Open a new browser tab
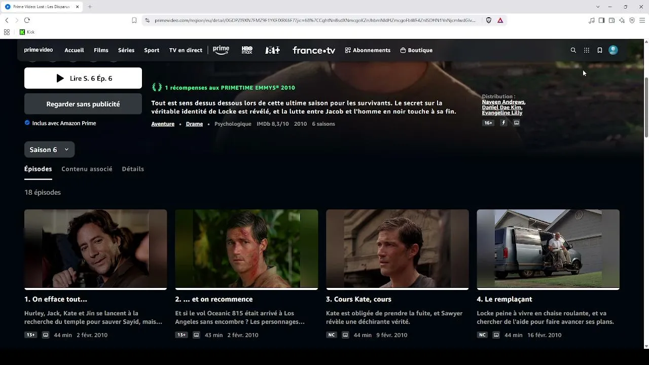Image resolution: width=649 pixels, height=365 pixels. [90, 7]
